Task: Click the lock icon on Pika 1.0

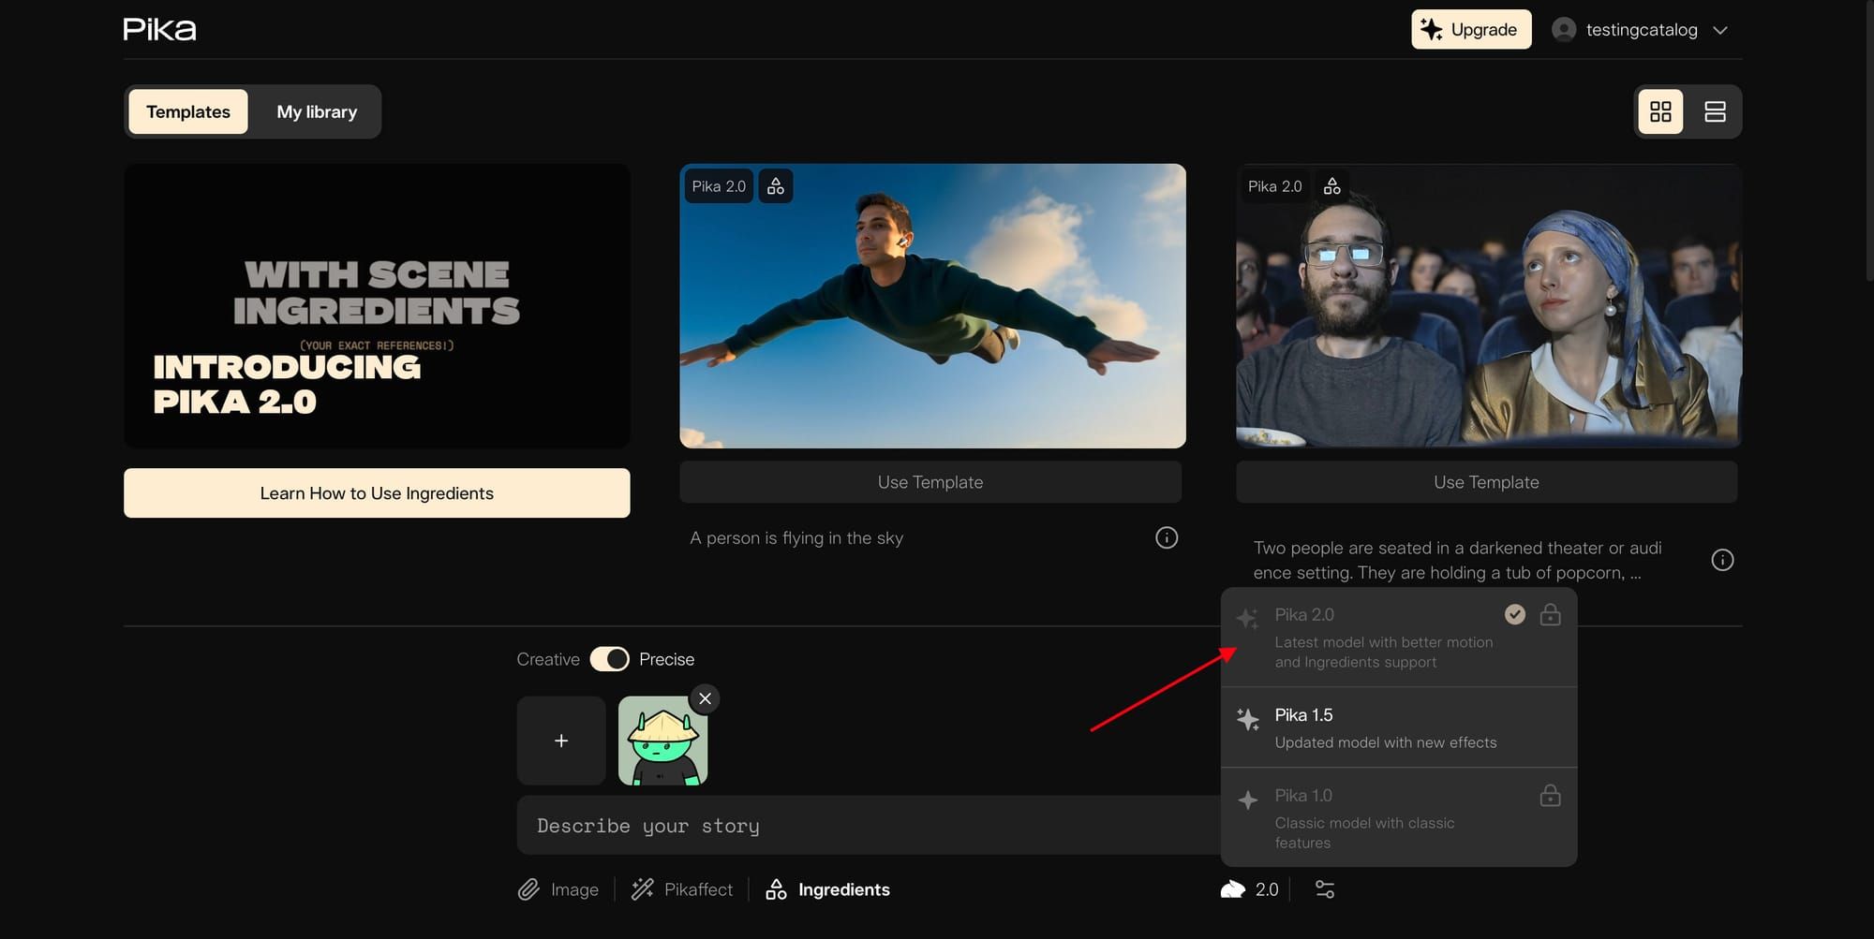Action: tap(1551, 796)
